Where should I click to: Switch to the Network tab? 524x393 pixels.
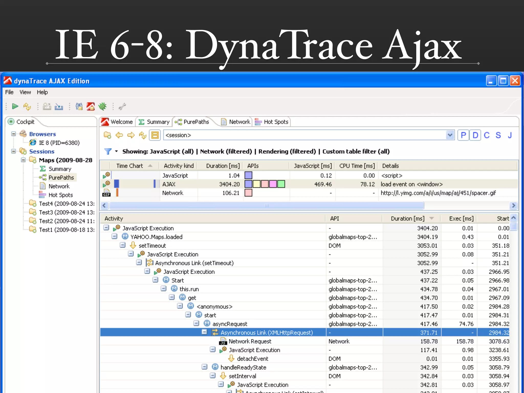(x=236, y=122)
